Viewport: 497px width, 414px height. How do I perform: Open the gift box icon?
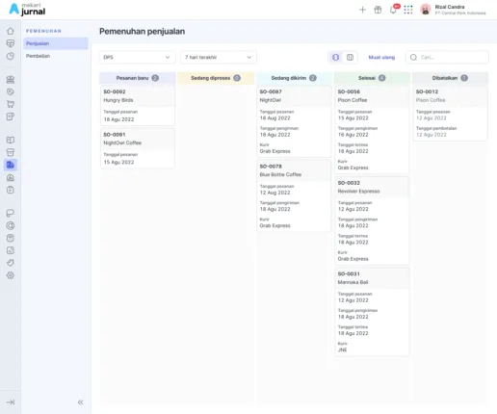pos(378,10)
